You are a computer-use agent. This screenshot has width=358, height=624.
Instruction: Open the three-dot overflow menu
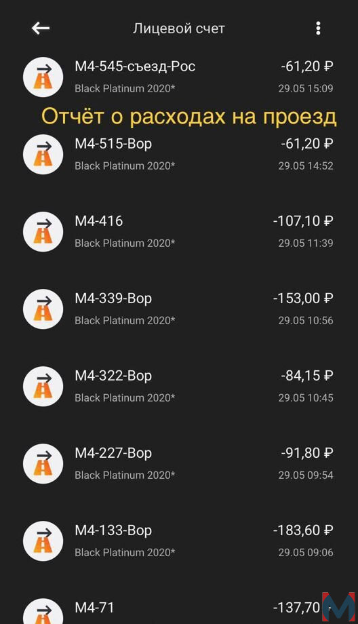(x=318, y=28)
